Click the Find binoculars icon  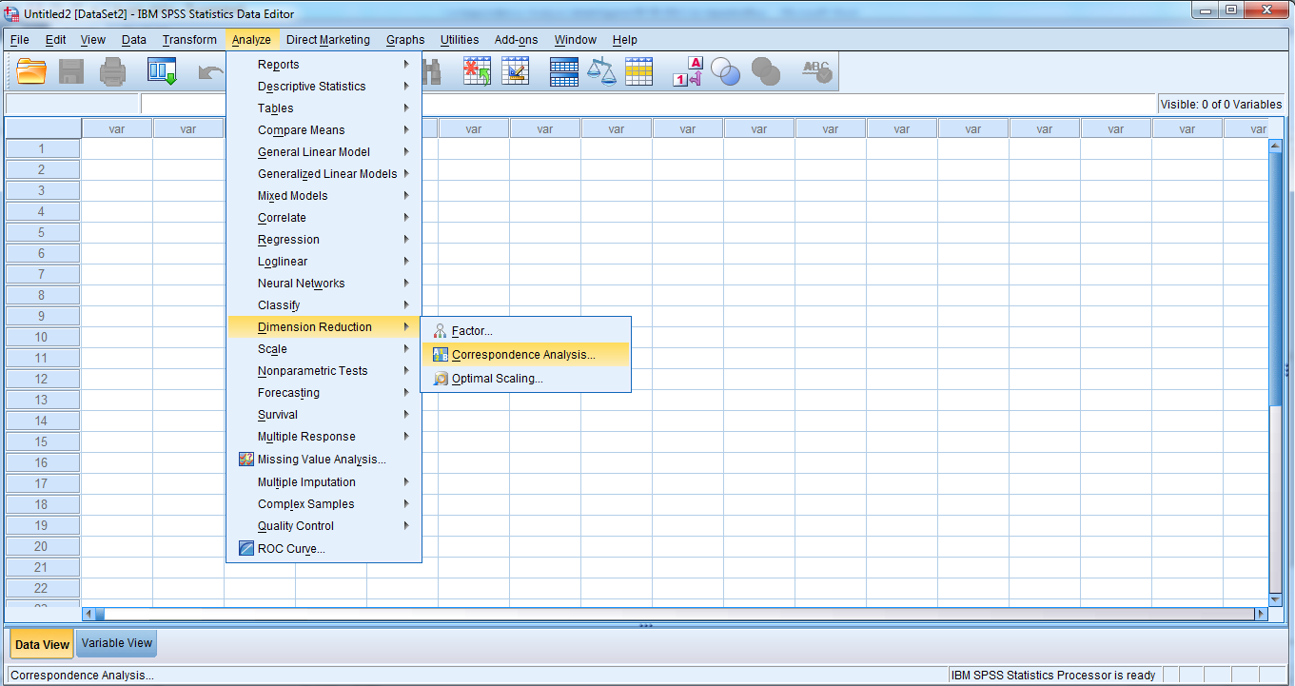tap(431, 71)
